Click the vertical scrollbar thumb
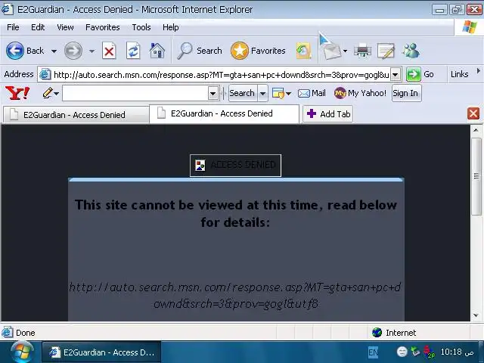 [x=476, y=176]
